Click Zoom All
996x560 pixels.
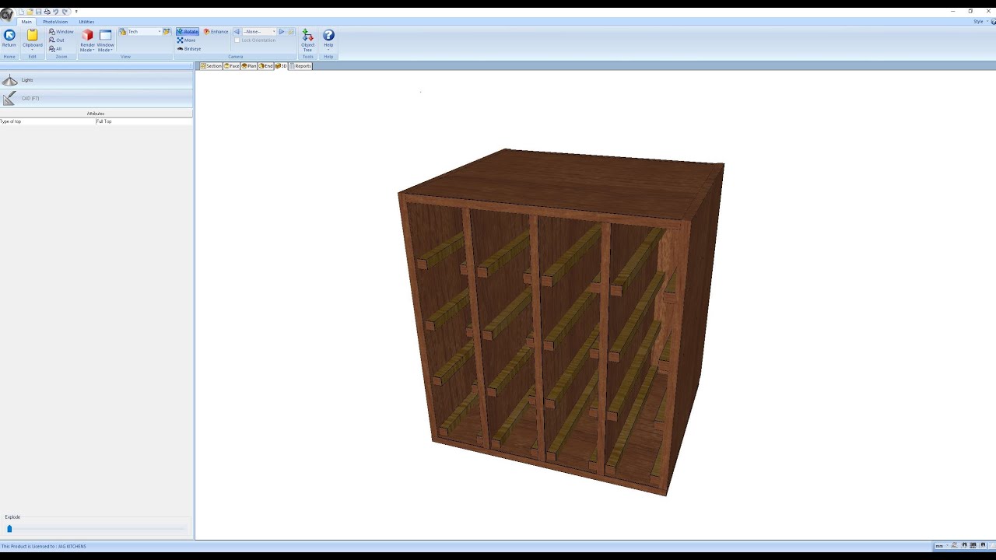tap(55, 49)
